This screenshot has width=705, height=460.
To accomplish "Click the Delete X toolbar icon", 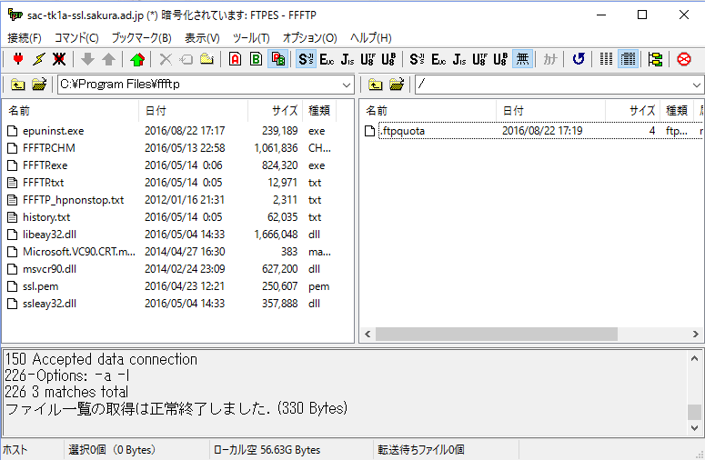I will click(166, 59).
